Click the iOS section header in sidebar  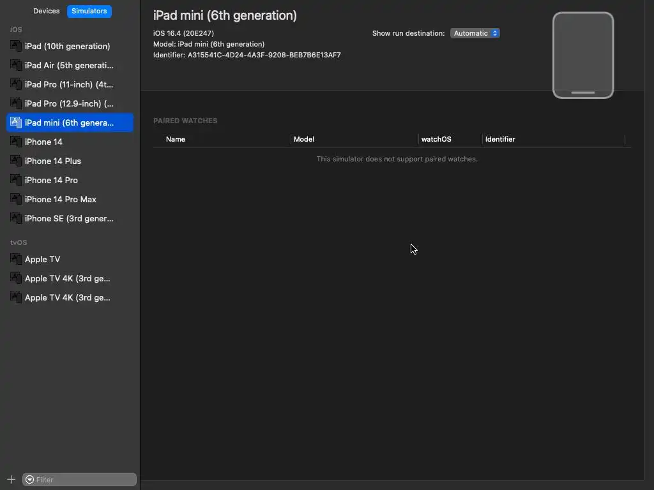click(x=16, y=29)
